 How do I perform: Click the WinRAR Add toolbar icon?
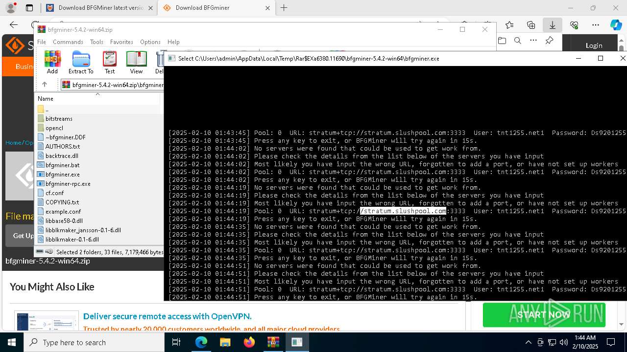click(52, 62)
